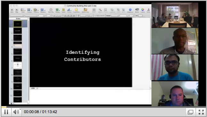Click video feed of man in striped shirt
The width and height of the screenshot is (207, 117).
(x=175, y=41)
